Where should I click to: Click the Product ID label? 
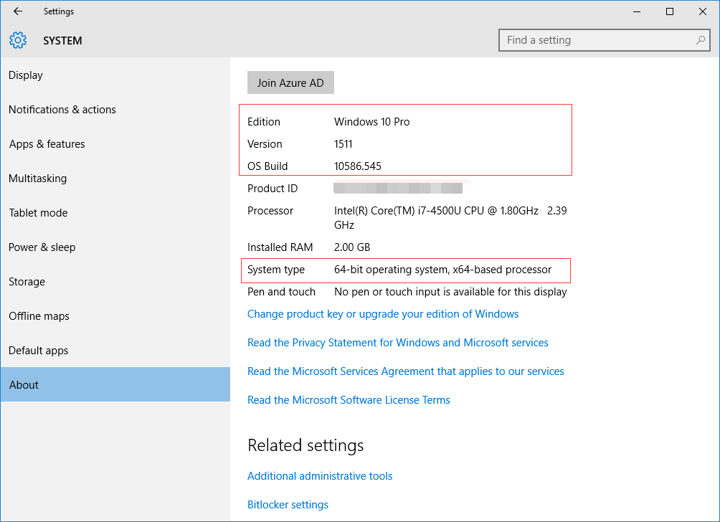tap(273, 189)
